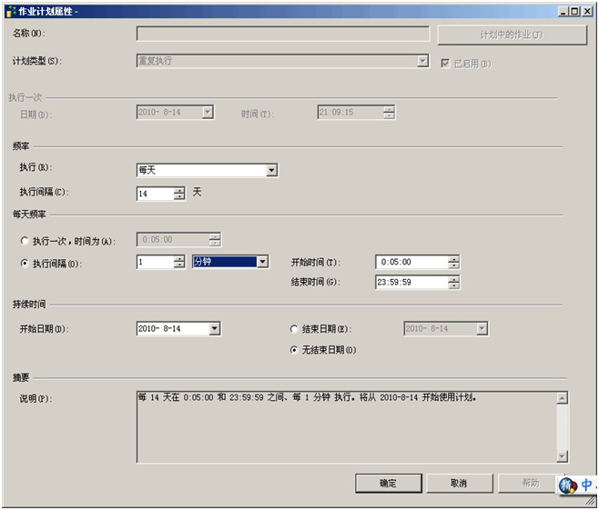Open the 开始日期 date picker dropdown
This screenshot has height=510, width=599.
[214, 329]
